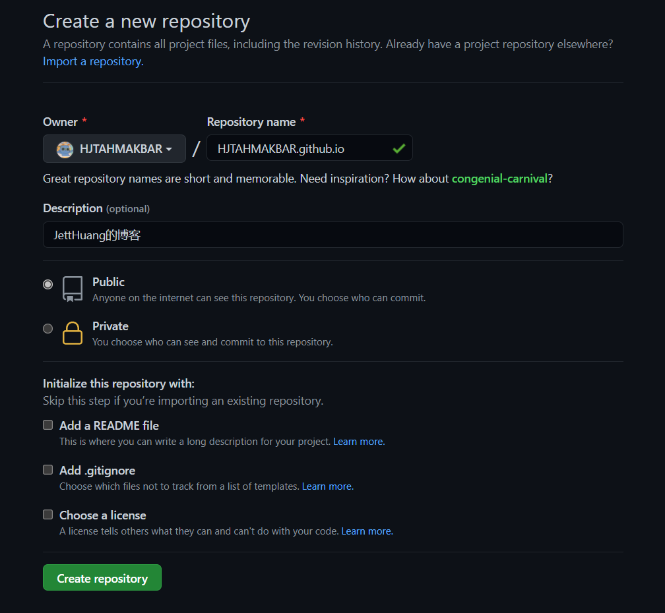Follow Learn more link about licenses
Screen dimensions: 665x613
pos(367,531)
